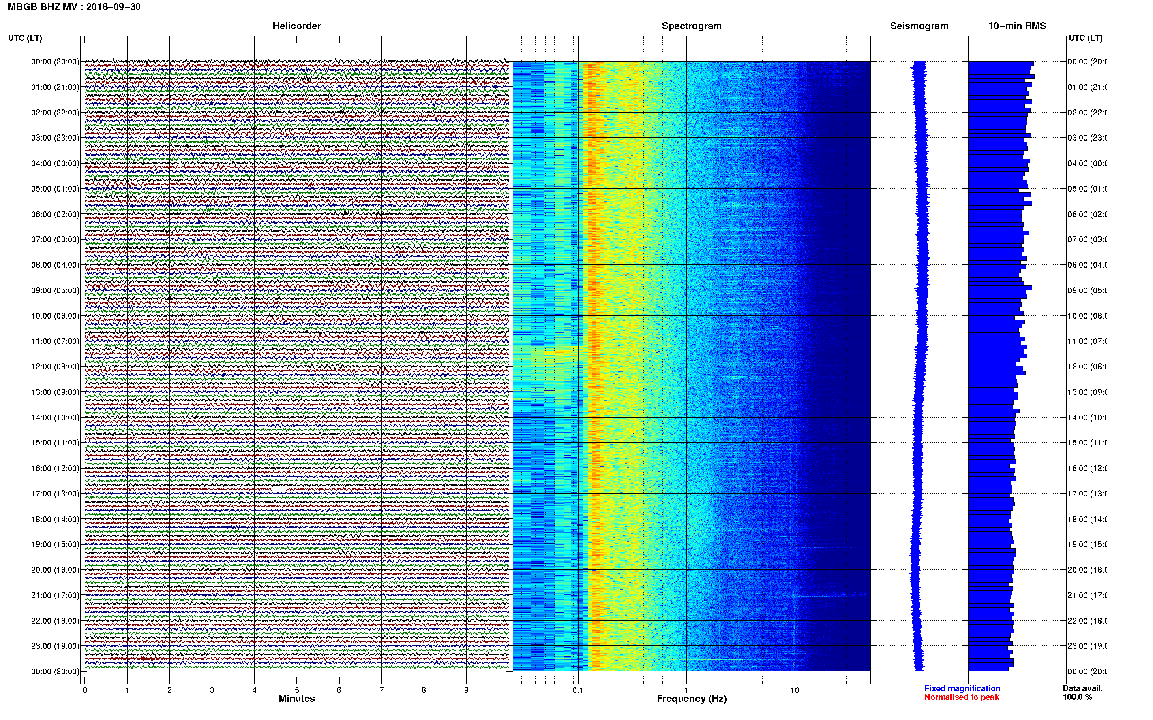Click the Minutes axis title under Helicorder
The height and width of the screenshot is (720, 1153).
[x=296, y=699]
